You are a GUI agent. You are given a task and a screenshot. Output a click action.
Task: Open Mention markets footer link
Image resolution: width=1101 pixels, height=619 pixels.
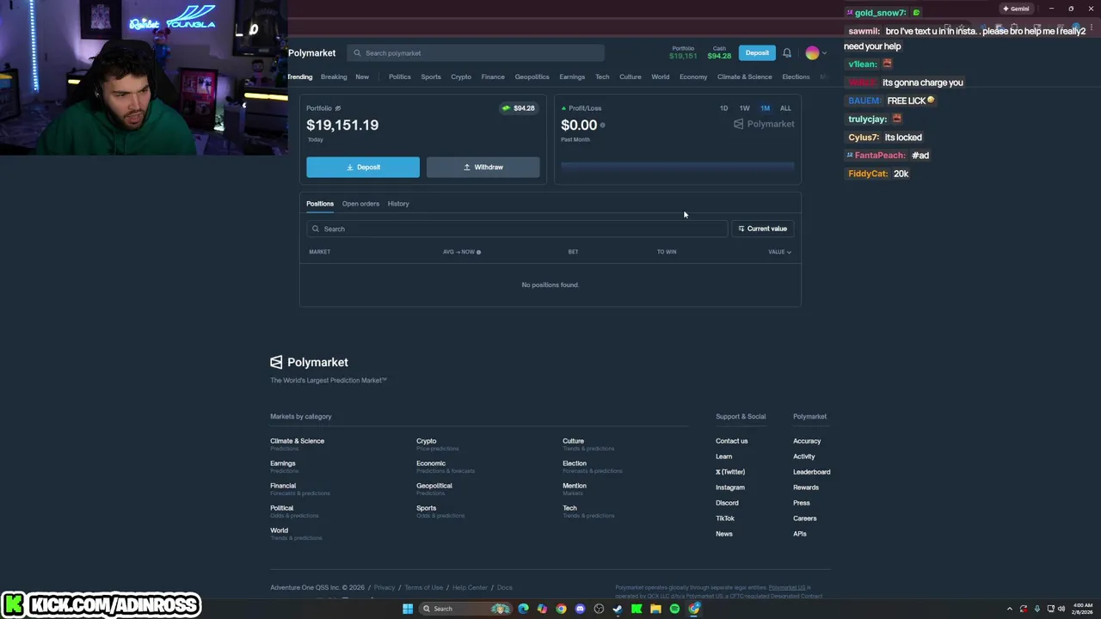[575, 486]
